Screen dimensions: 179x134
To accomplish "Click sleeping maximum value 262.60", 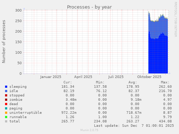I will (165, 87).
